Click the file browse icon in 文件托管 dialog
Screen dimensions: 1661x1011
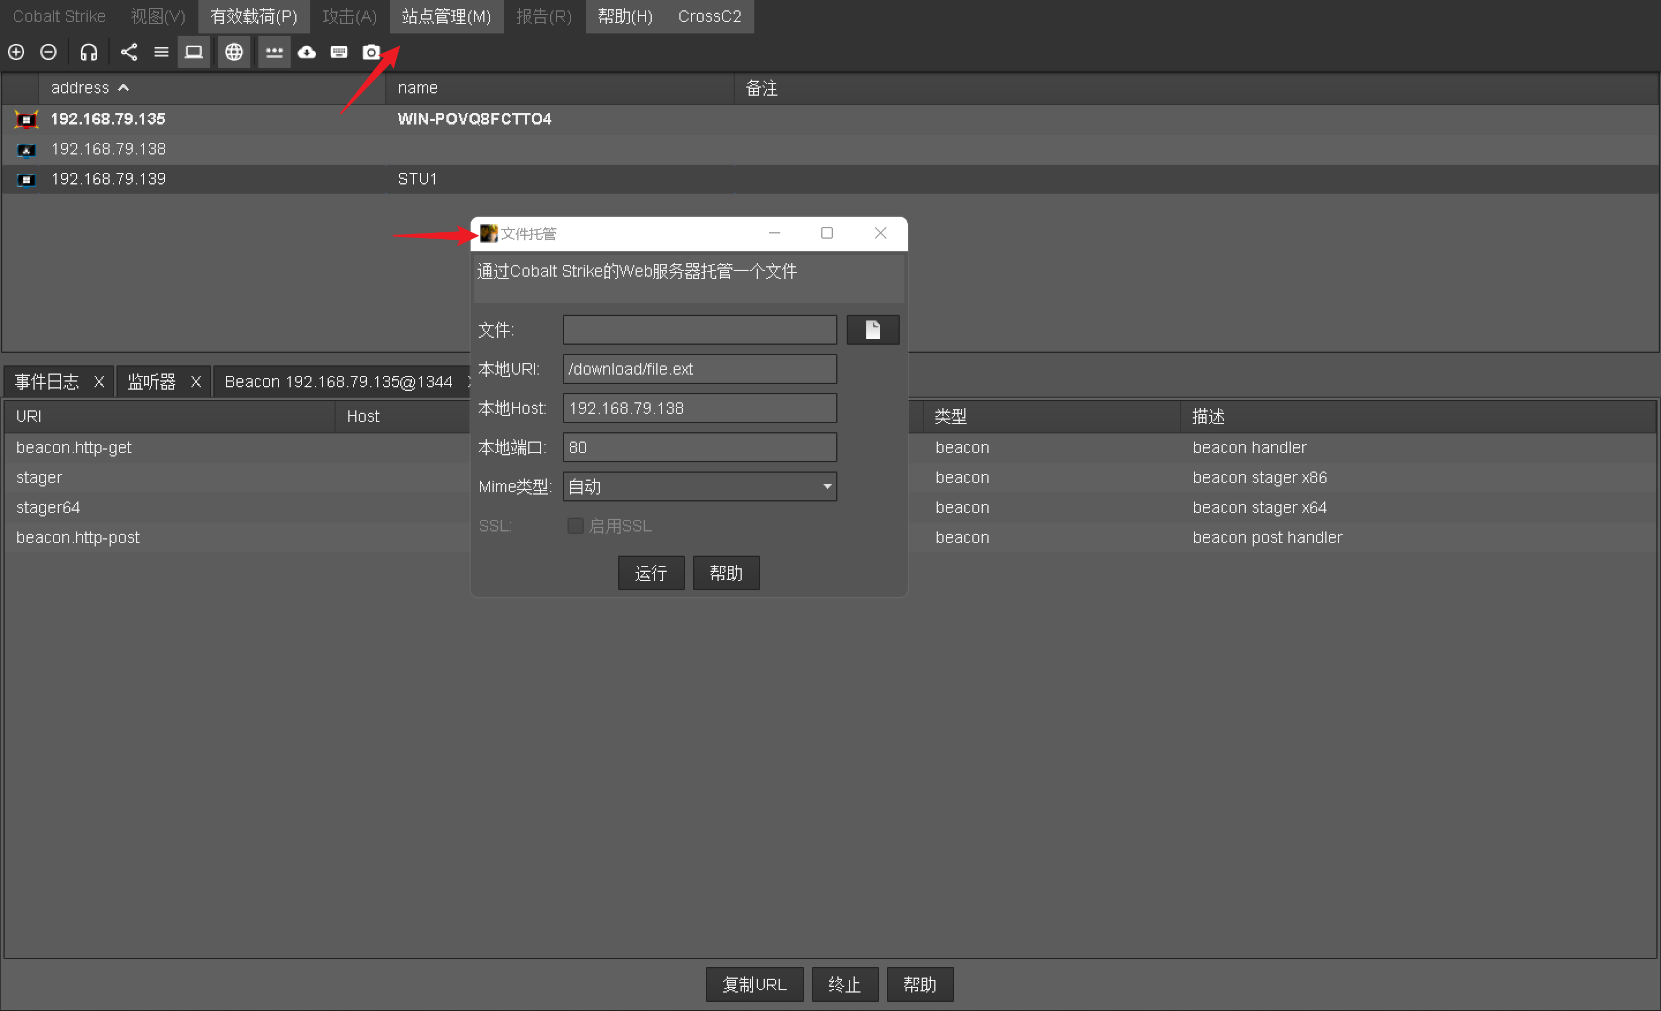pos(872,329)
